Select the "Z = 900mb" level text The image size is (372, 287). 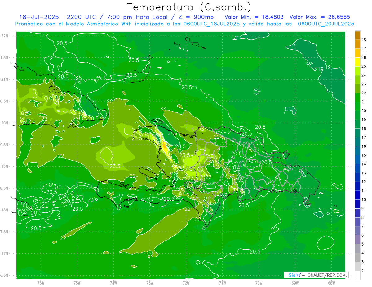point(196,17)
